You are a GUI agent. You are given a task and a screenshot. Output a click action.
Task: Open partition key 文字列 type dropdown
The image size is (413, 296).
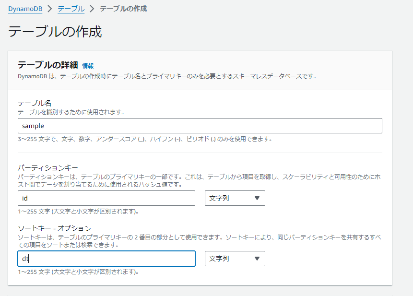(x=235, y=198)
